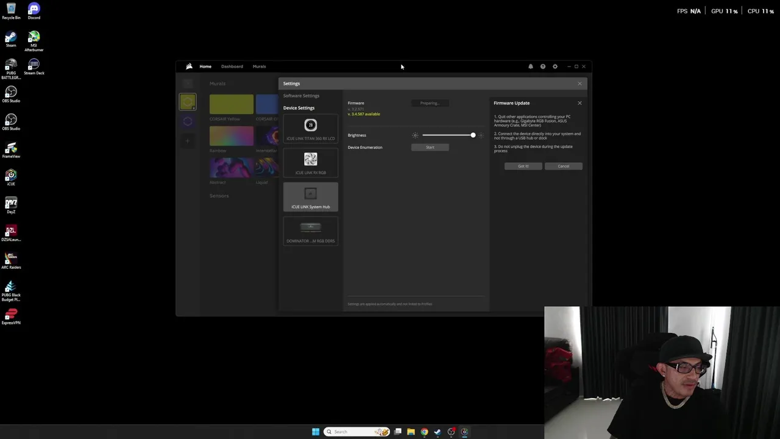Open Software Settings section
The width and height of the screenshot is (780, 439).
point(301,96)
